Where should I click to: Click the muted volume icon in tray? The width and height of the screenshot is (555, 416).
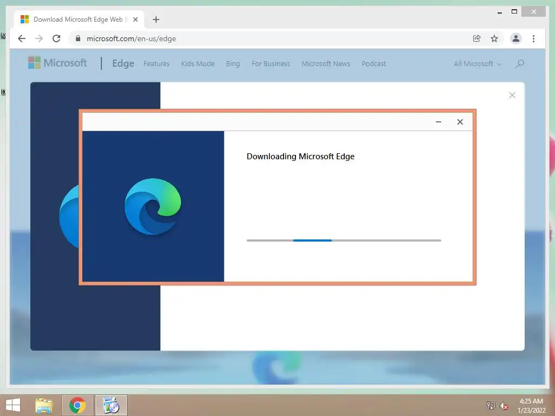coord(504,406)
